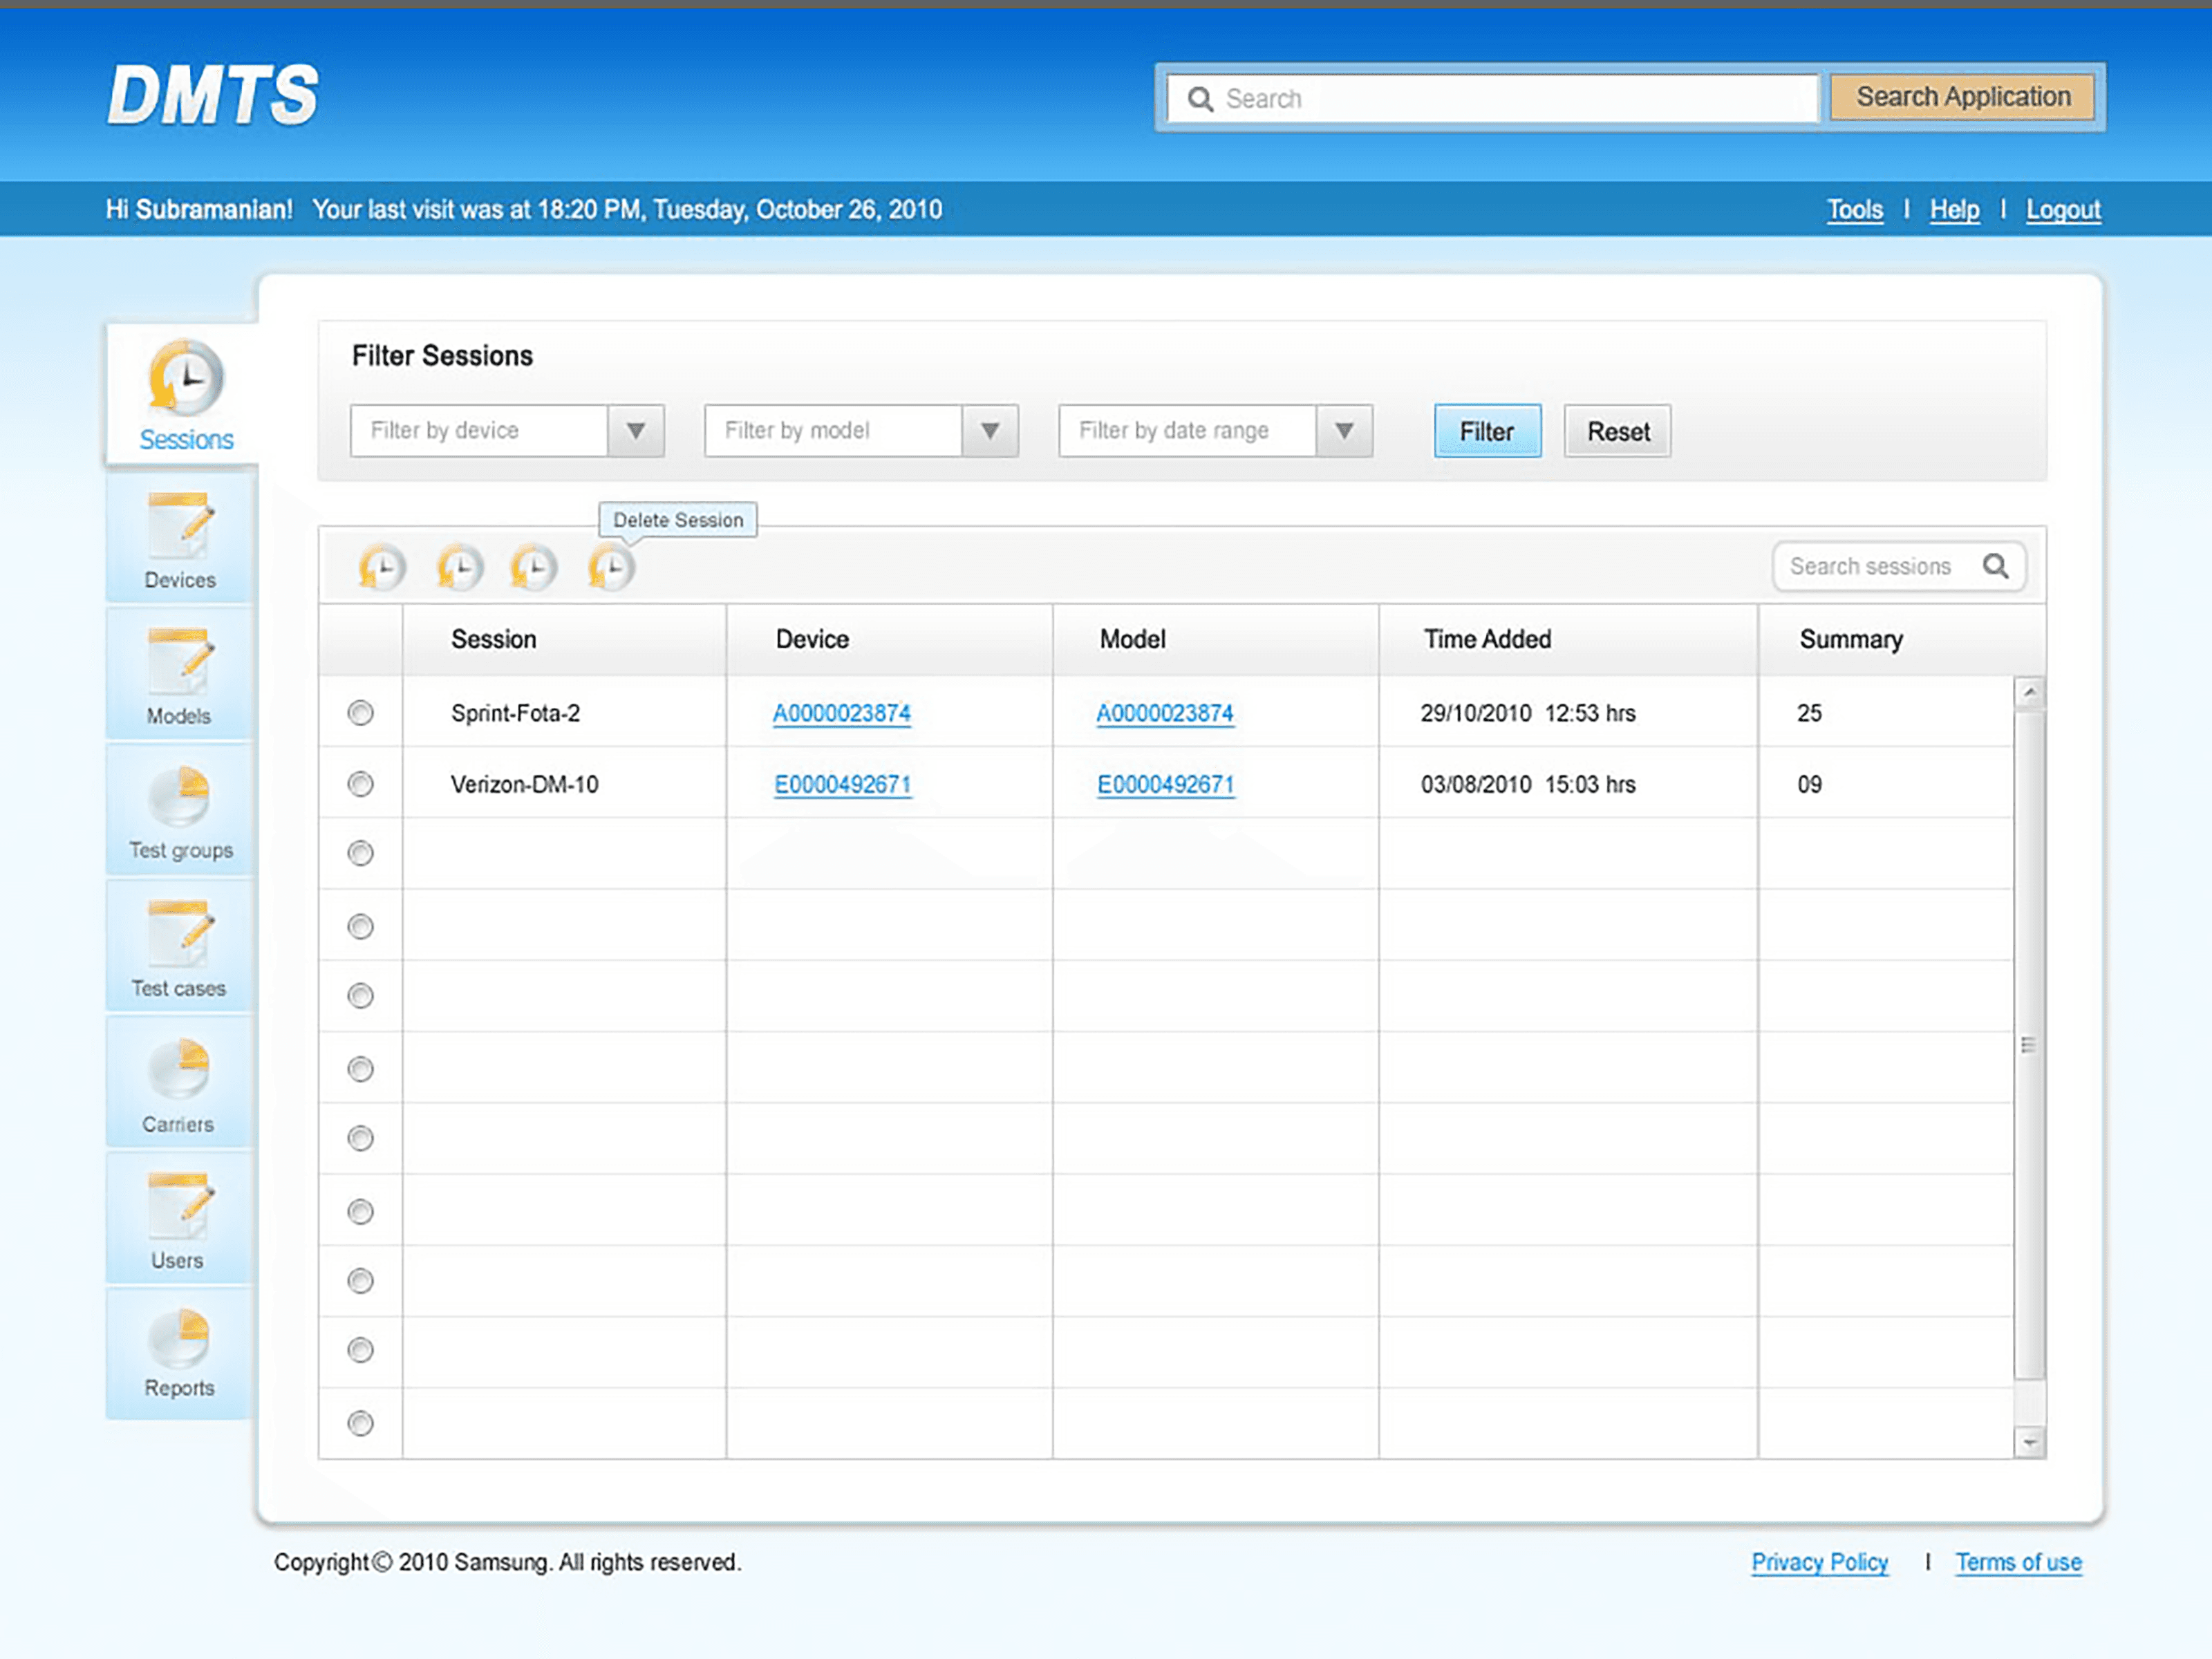Viewport: 2212px width, 1659px height.
Task: Select the Verizon-DM-10 session radio button
Action: point(361,783)
